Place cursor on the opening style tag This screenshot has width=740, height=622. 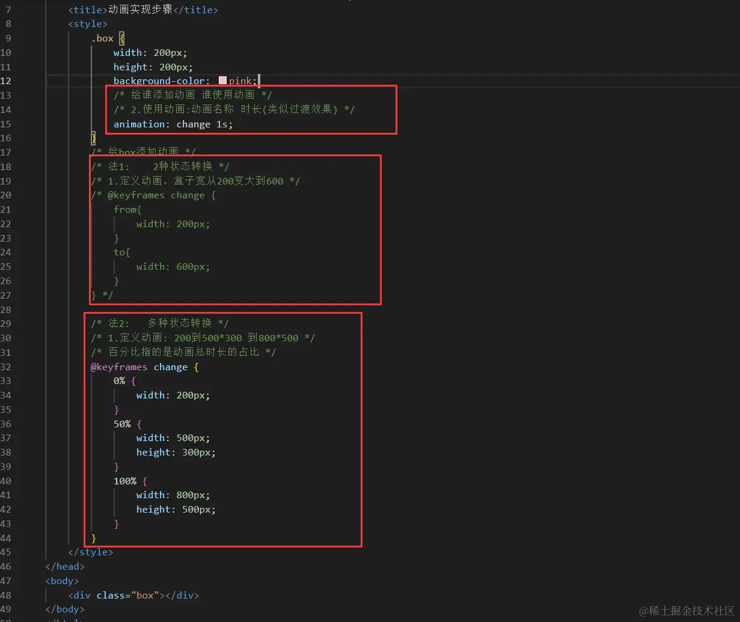(88, 24)
